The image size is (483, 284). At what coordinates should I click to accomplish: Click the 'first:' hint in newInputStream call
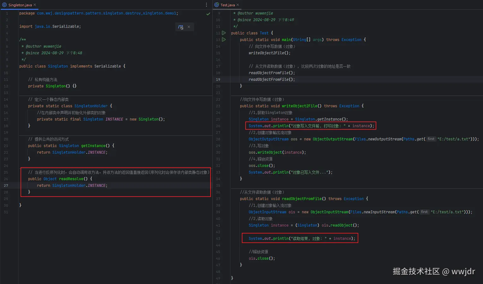pos(425,212)
